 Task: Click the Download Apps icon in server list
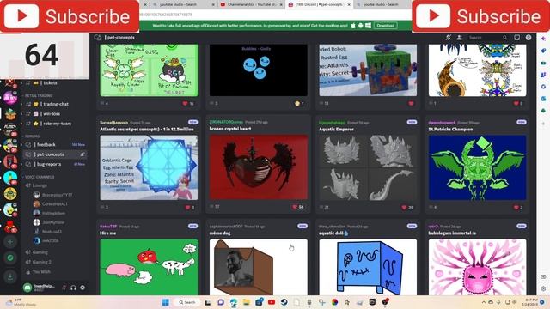pyautogui.click(x=10, y=276)
